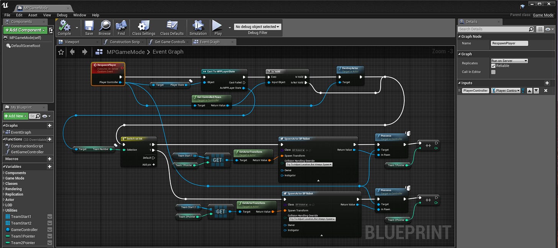The image size is (558, 248).
Task: Click MPGameMode in the graph breadcrumb
Action: 126,52
